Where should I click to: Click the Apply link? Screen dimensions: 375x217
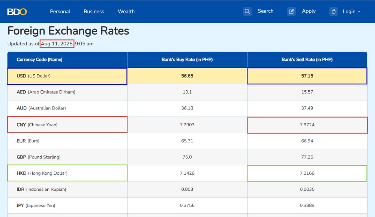pos(309,11)
